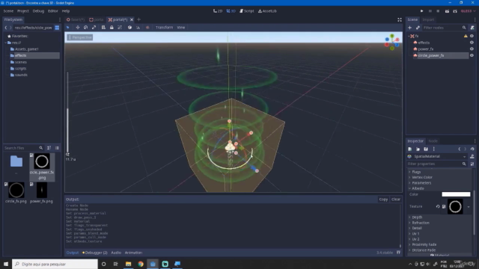The image size is (479, 269).
Task: Collapse the Albedo section
Action: click(x=418, y=188)
